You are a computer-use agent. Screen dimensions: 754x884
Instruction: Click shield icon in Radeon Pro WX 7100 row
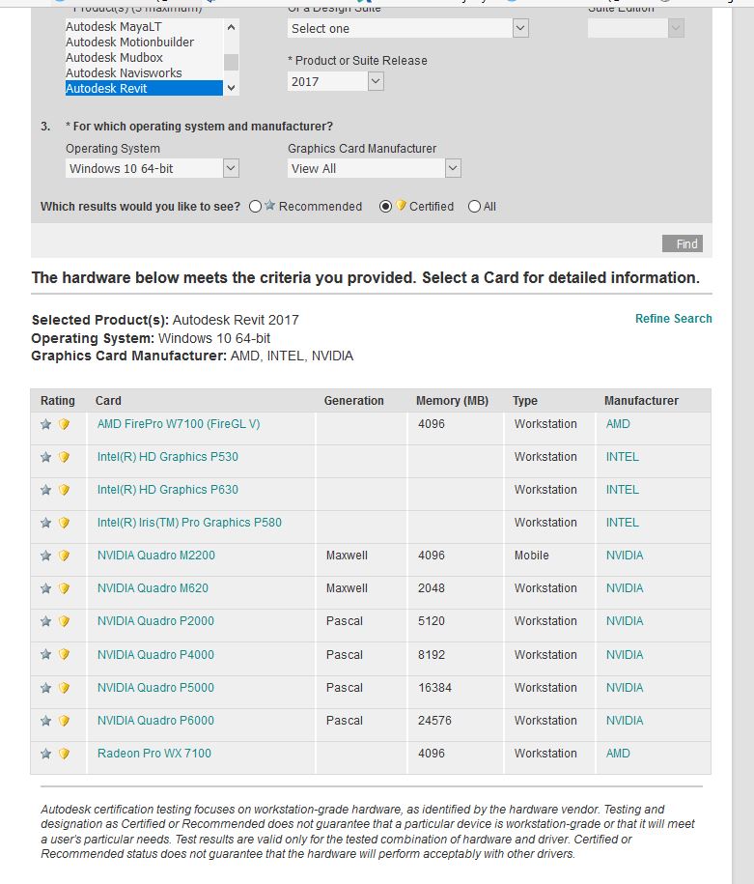tap(64, 754)
